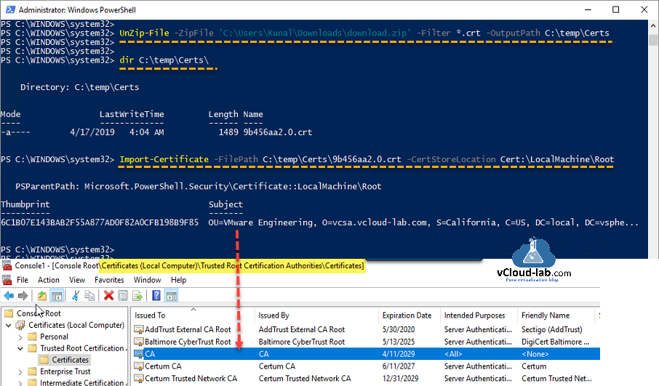Sort by Issued By column header
The width and height of the screenshot is (659, 386).
(317, 315)
